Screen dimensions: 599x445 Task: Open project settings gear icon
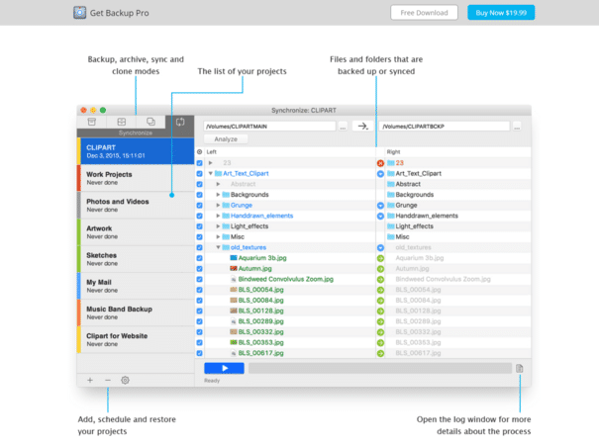(x=126, y=380)
